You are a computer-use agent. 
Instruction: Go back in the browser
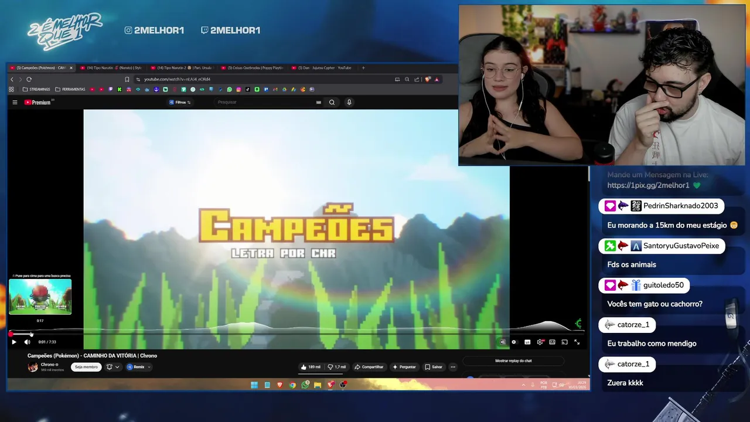12,79
